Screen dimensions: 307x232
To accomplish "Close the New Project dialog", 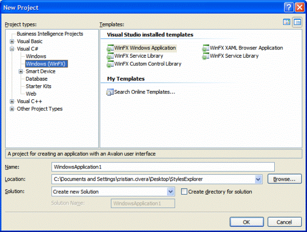I will (x=300, y=7).
